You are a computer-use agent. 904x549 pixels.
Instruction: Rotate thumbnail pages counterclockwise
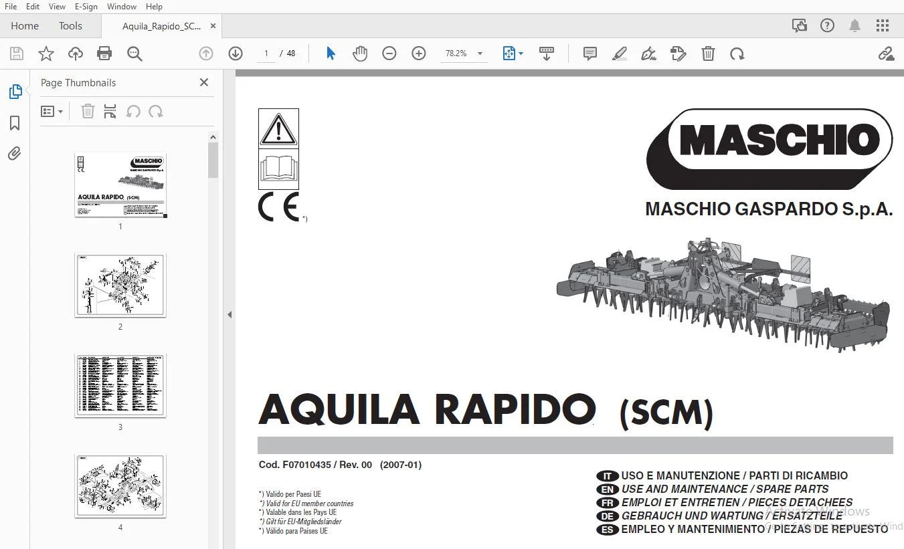click(133, 112)
